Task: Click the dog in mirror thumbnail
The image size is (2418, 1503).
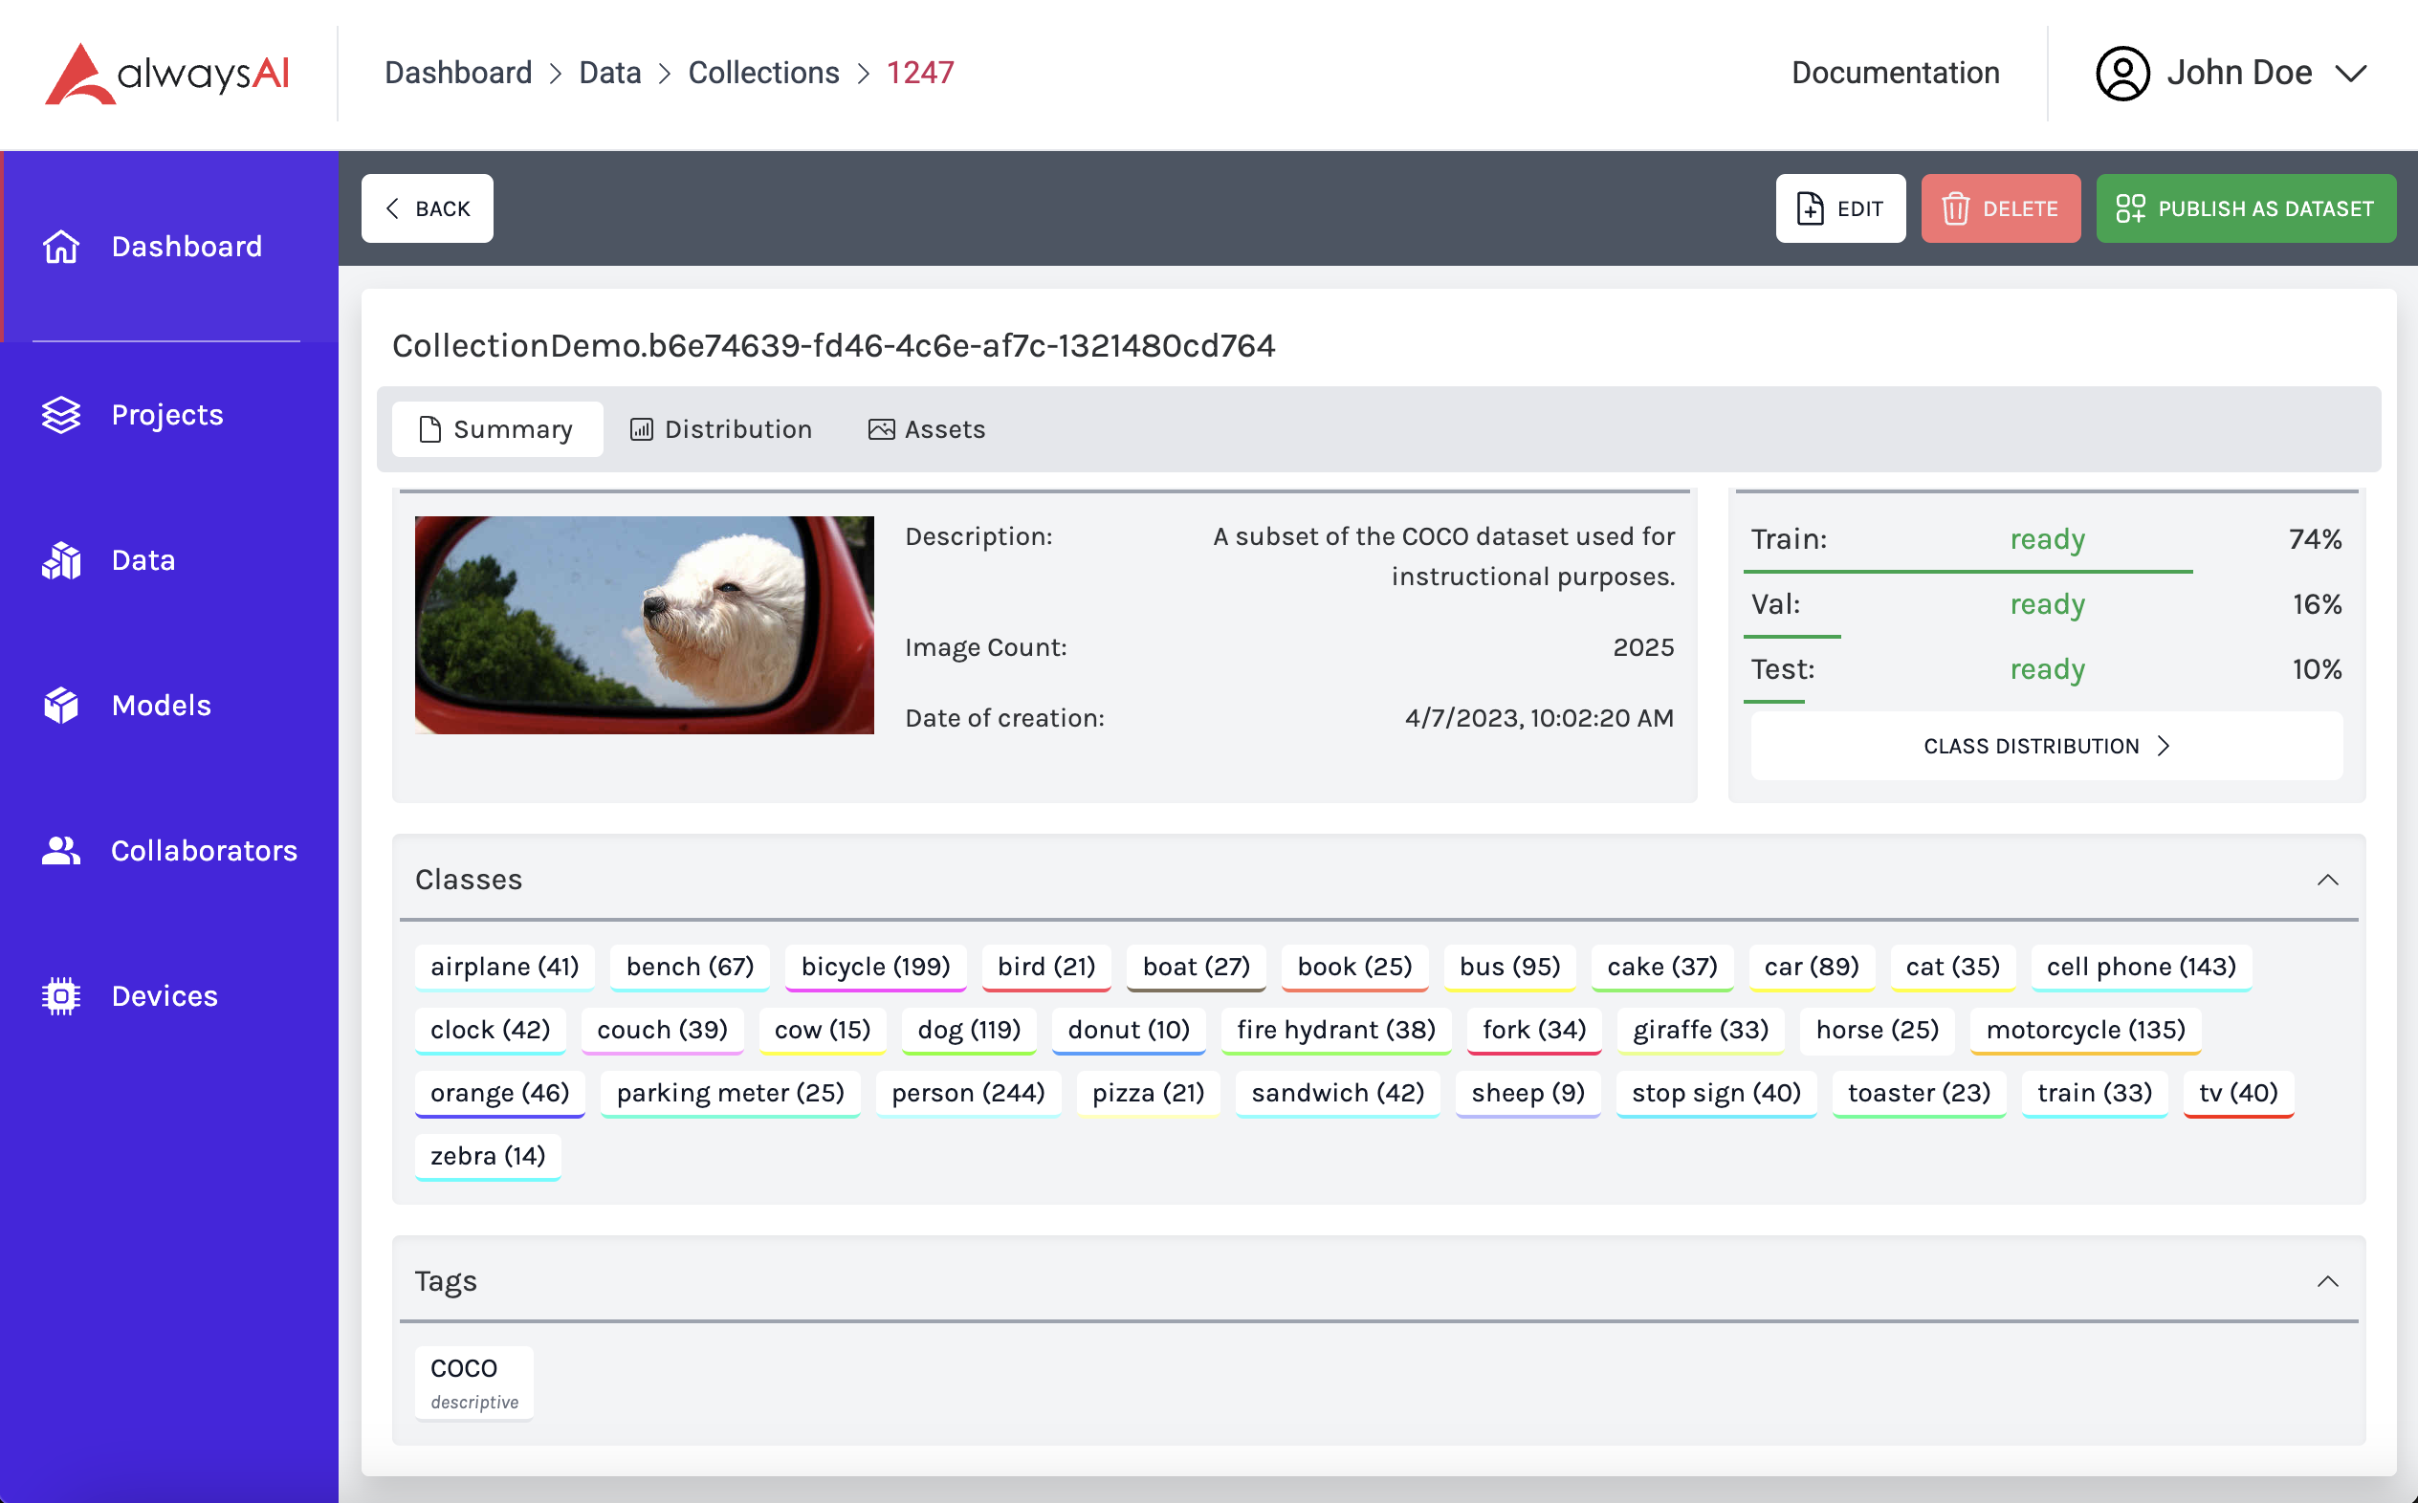Action: (645, 625)
